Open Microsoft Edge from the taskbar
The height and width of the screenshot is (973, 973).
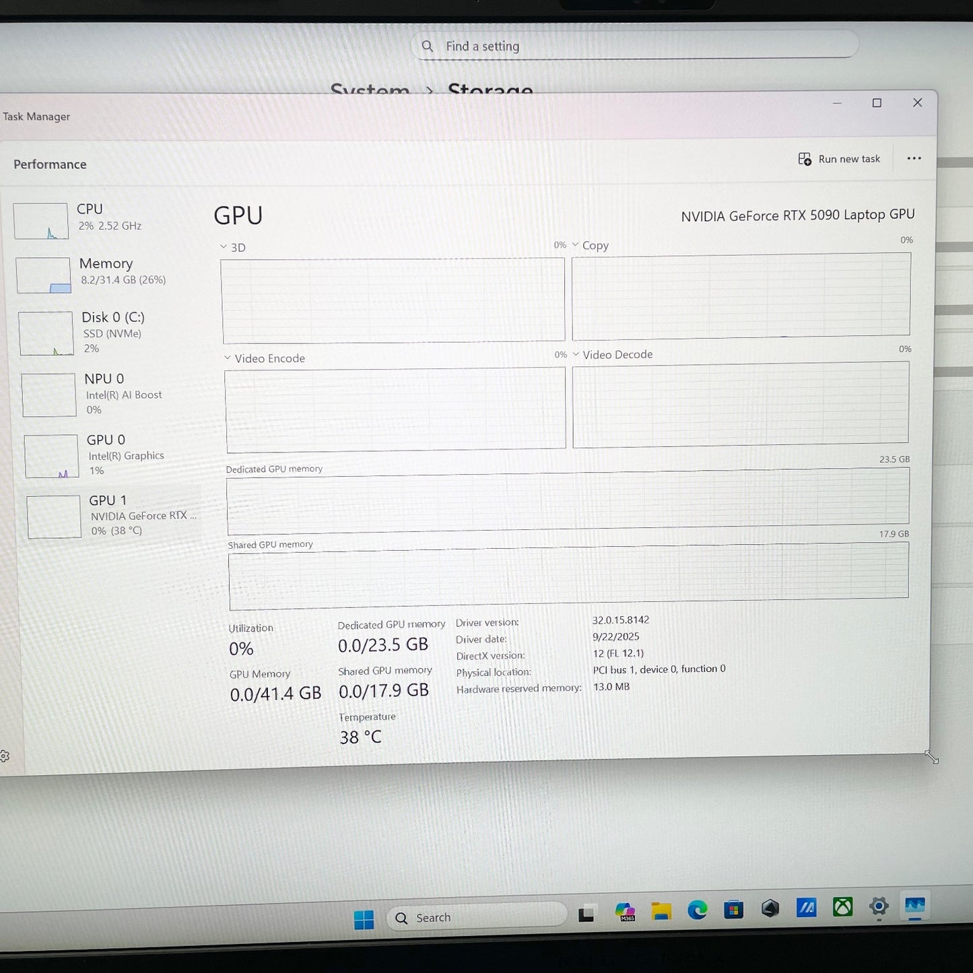(x=697, y=910)
